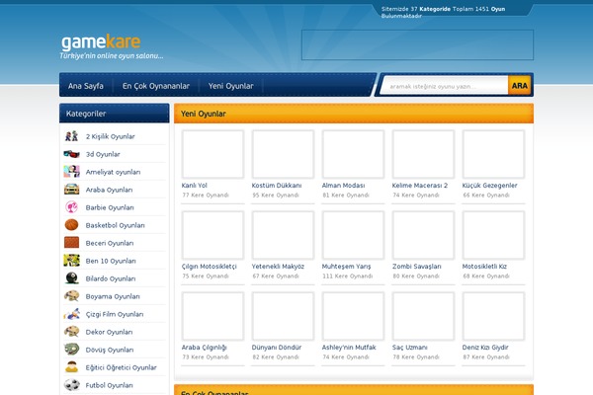The image size is (593, 395).
Task: Open the Motosikletli Kız game thumbnail
Action: click(x=493, y=235)
